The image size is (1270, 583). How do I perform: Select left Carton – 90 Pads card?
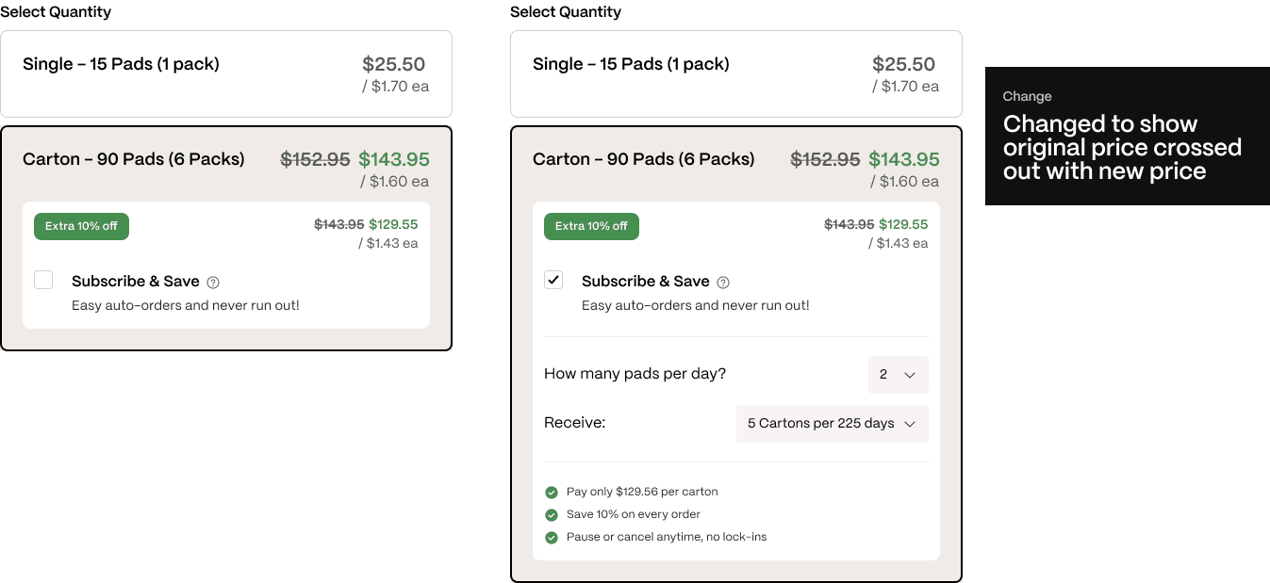(x=226, y=238)
